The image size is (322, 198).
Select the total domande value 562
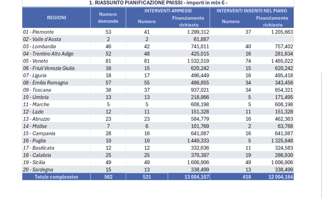click(x=108, y=177)
